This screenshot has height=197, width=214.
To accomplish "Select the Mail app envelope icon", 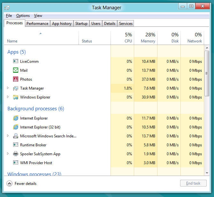I will (16, 70).
